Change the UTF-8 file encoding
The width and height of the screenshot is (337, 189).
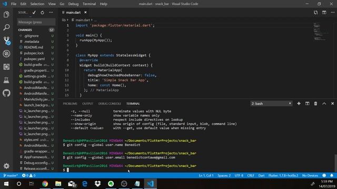pos(239,175)
